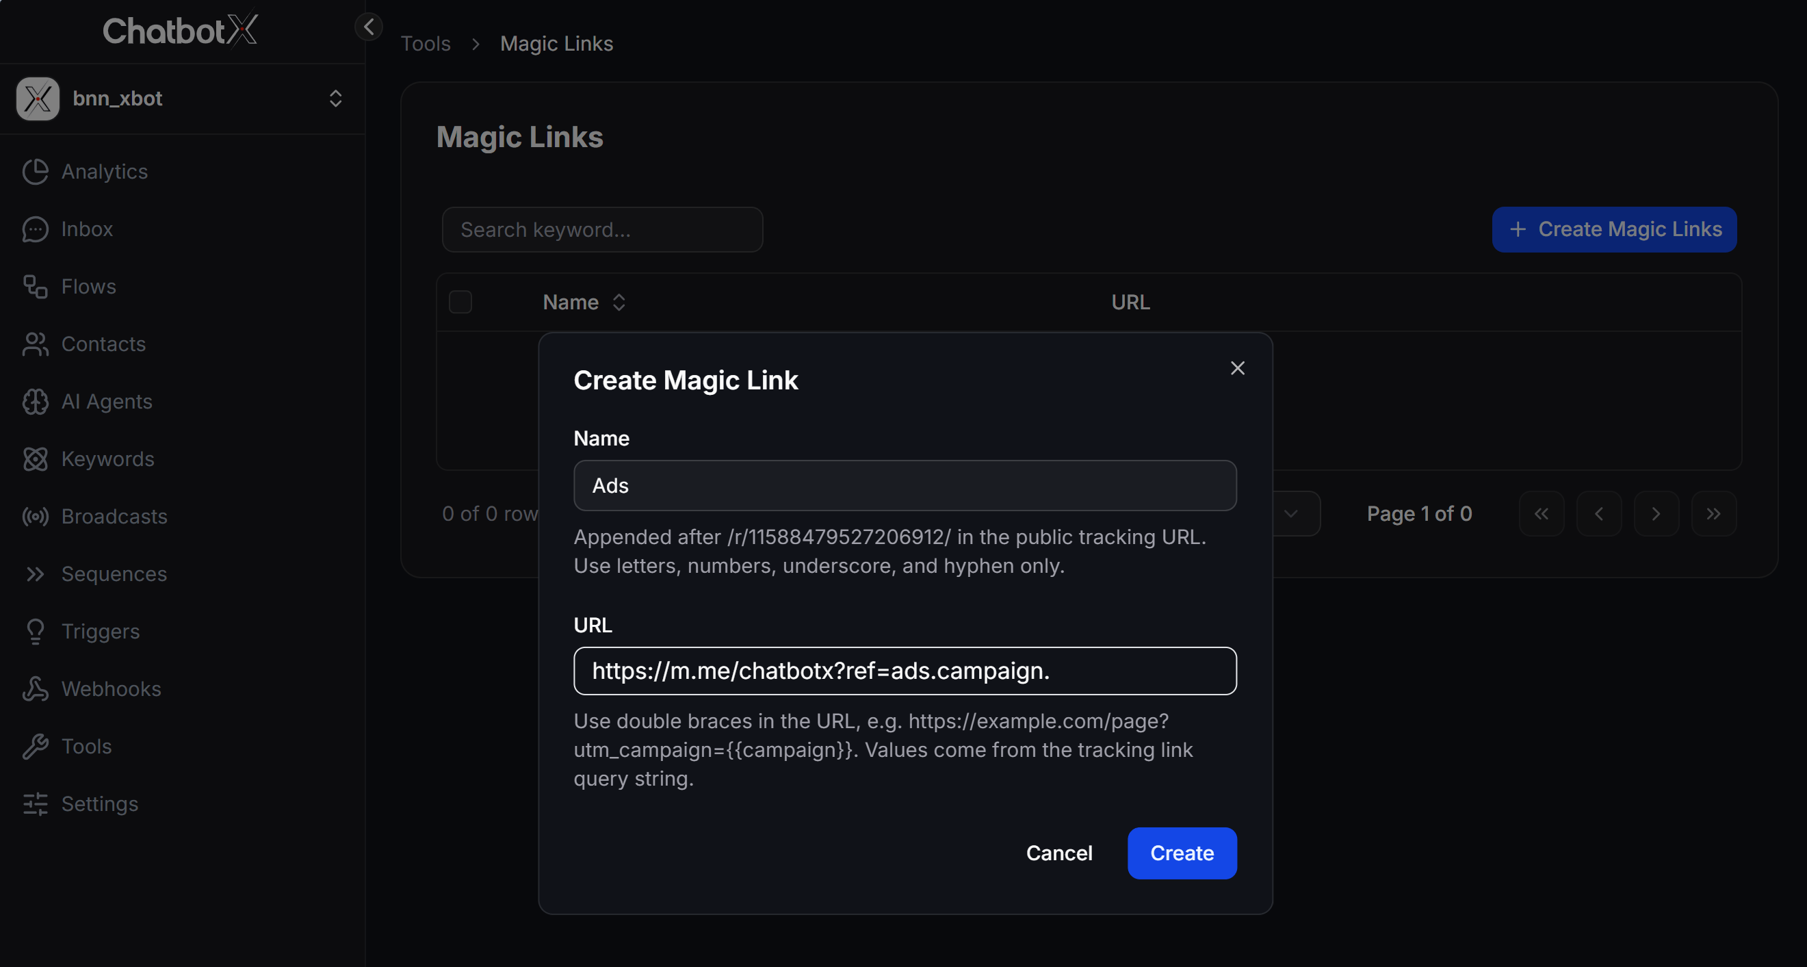Go to first page of table
Viewport: 1807px width, 967px height.
tap(1541, 515)
